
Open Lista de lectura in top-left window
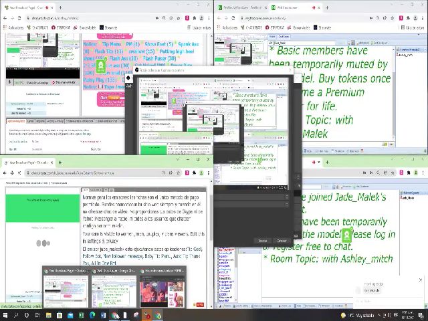pos(199,27)
